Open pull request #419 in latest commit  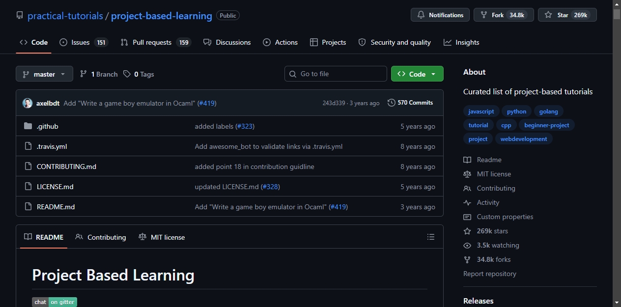point(207,103)
